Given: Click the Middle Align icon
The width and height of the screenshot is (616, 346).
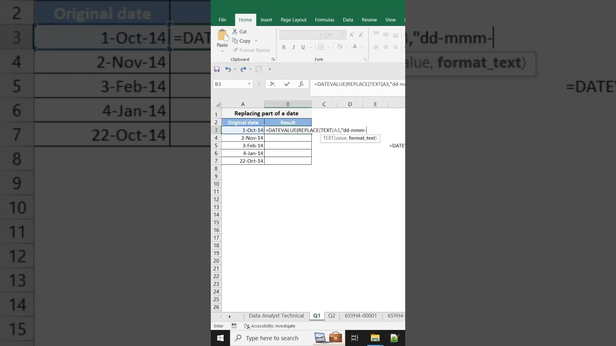Looking at the screenshot, I should 386,35.
